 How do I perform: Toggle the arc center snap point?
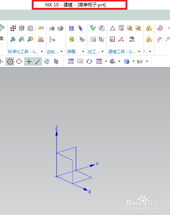click(10, 61)
